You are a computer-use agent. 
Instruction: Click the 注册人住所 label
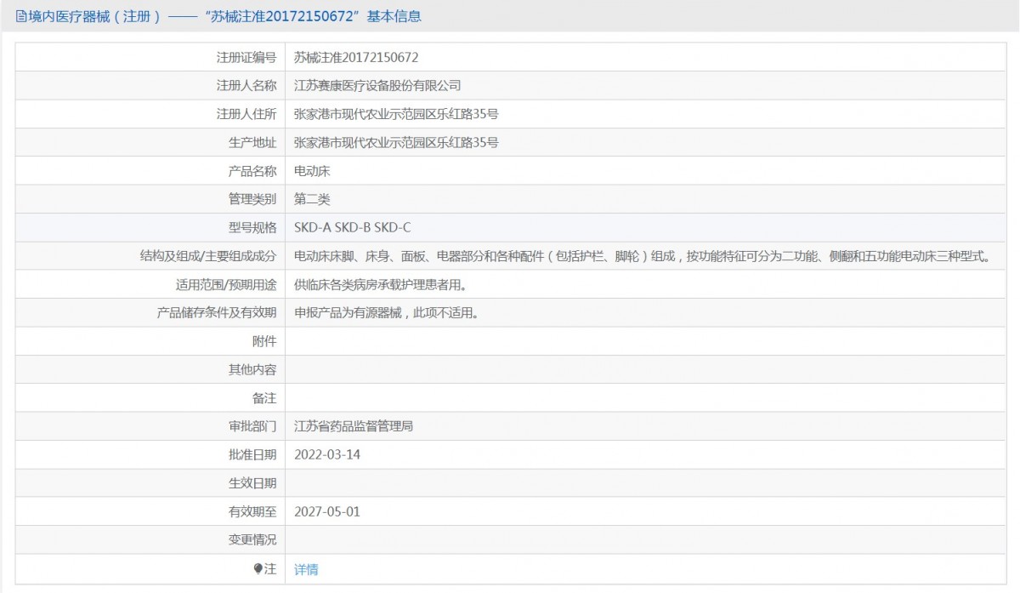tap(246, 114)
